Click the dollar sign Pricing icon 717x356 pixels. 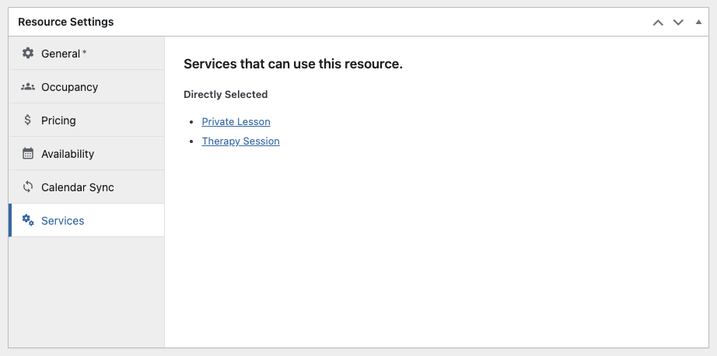(28, 120)
